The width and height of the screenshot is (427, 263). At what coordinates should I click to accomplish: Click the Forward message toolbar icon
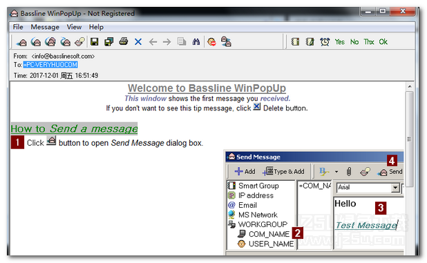point(65,42)
